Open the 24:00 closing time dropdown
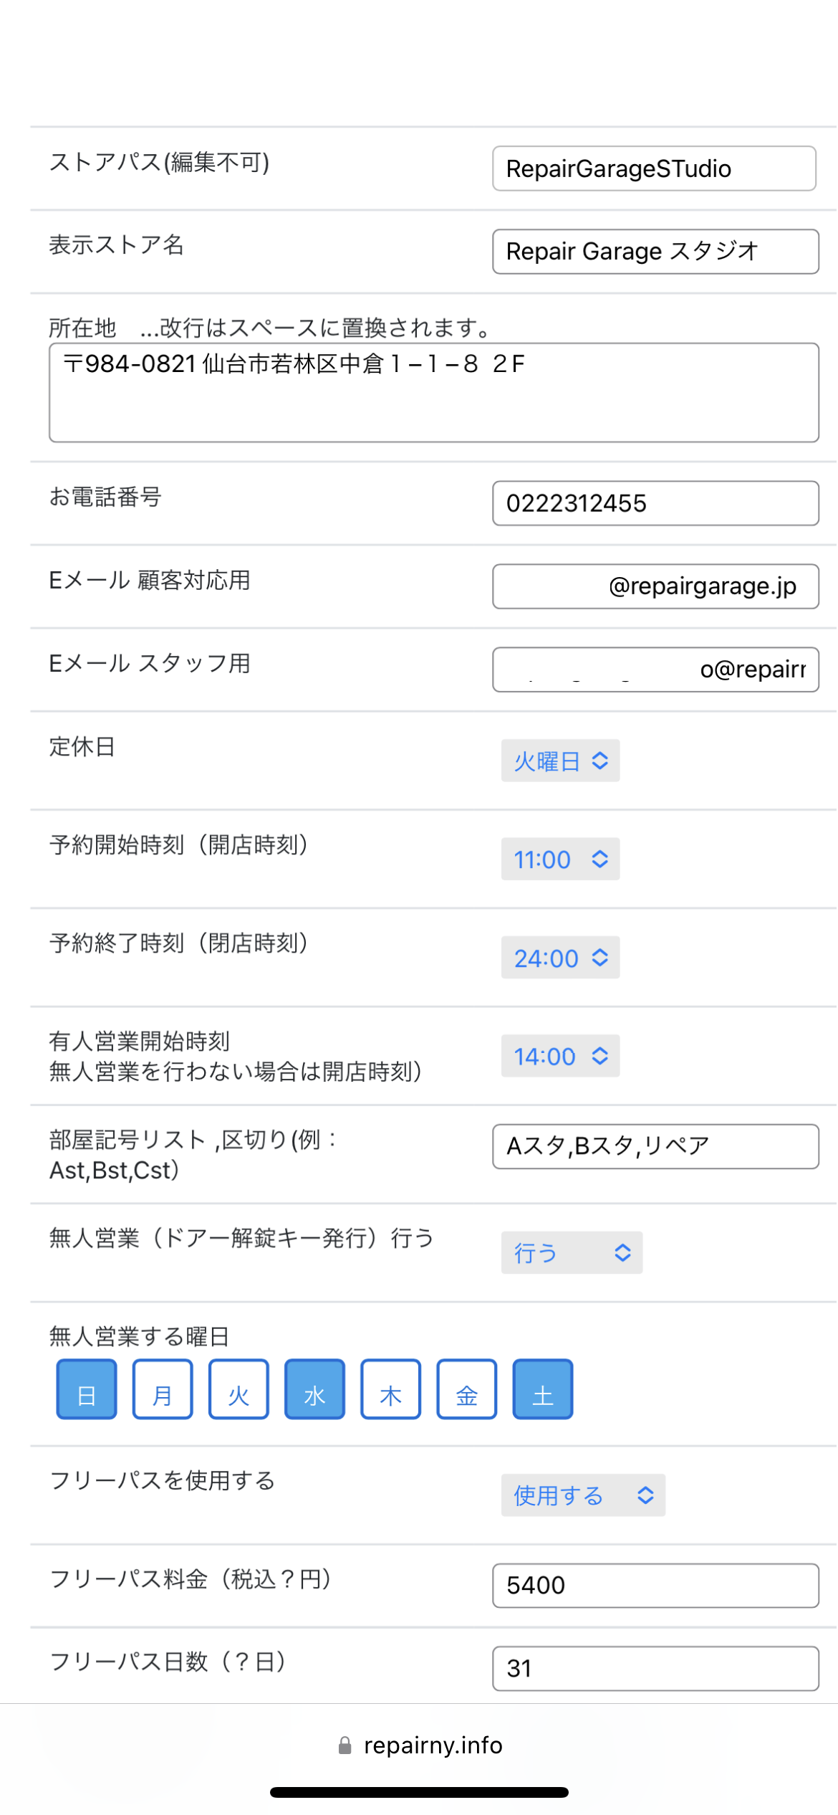 pos(560,958)
